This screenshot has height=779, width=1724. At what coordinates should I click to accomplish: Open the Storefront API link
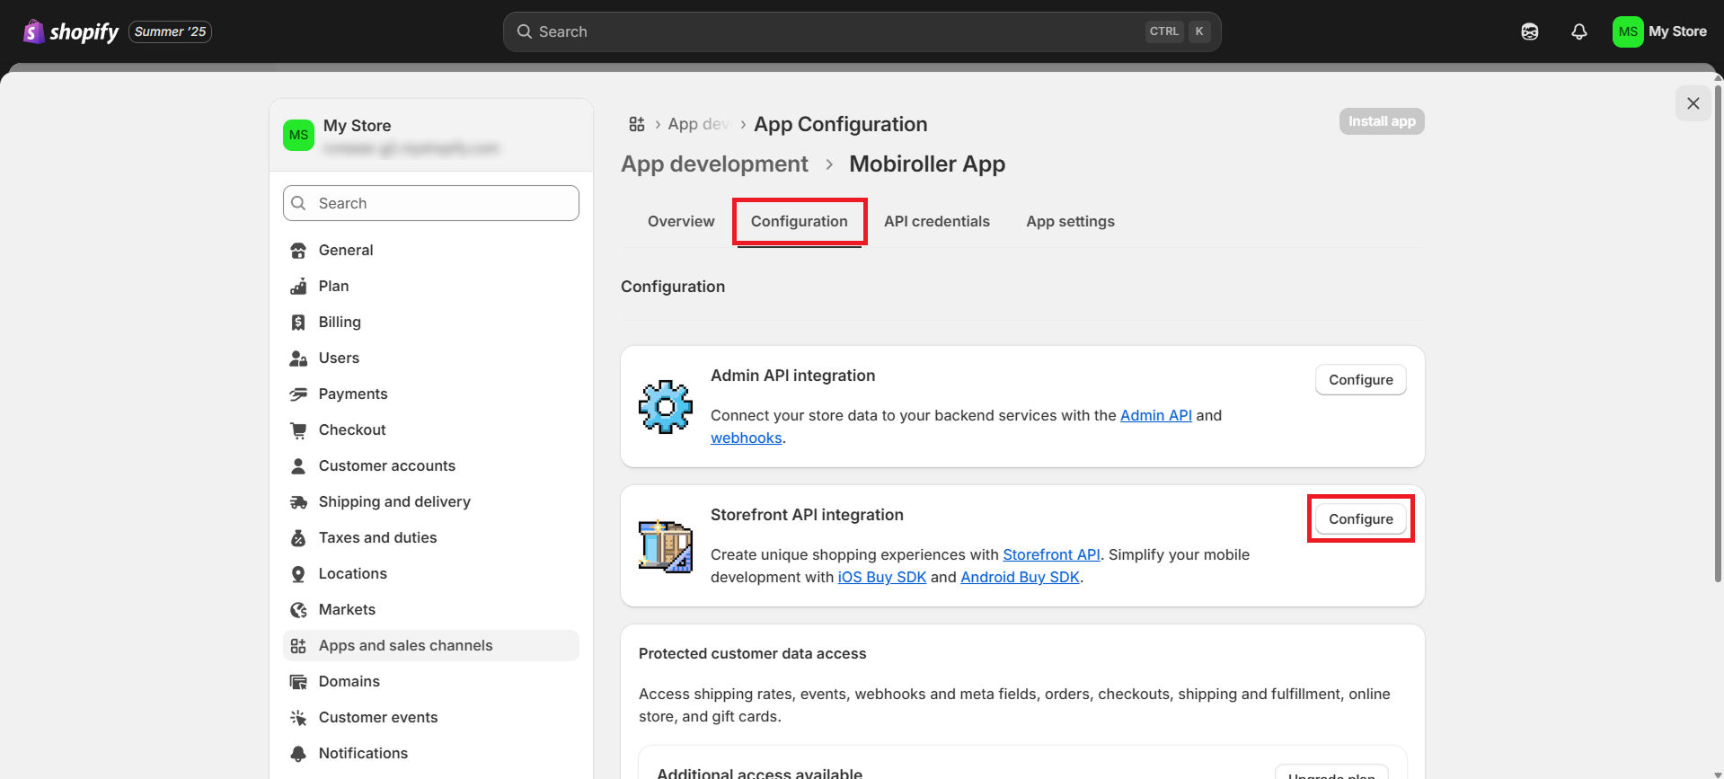[x=1051, y=554]
